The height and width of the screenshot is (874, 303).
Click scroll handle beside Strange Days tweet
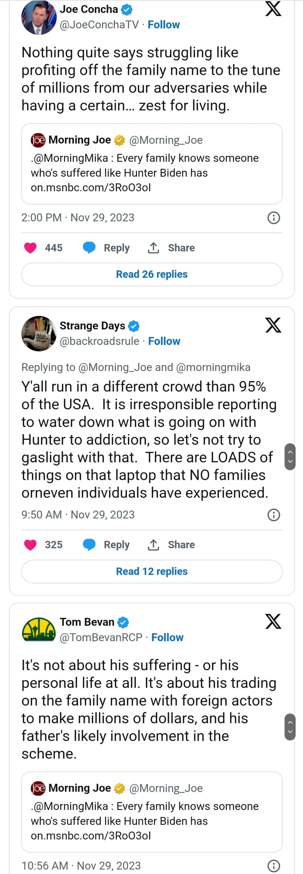pos(290,456)
